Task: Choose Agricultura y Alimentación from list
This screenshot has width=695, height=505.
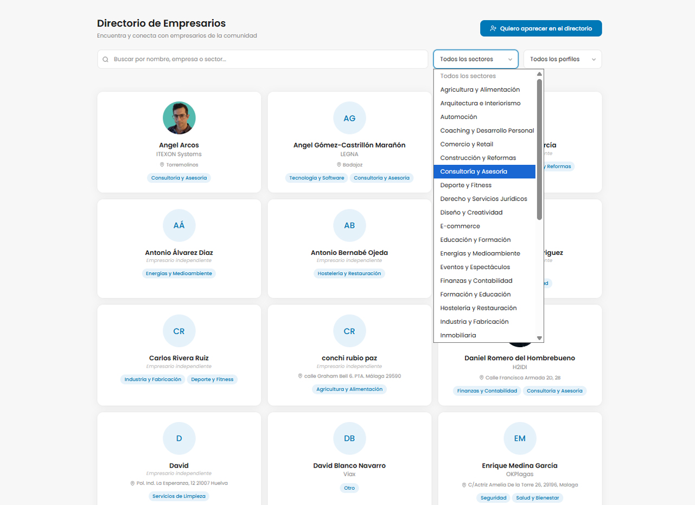Action: (480, 90)
